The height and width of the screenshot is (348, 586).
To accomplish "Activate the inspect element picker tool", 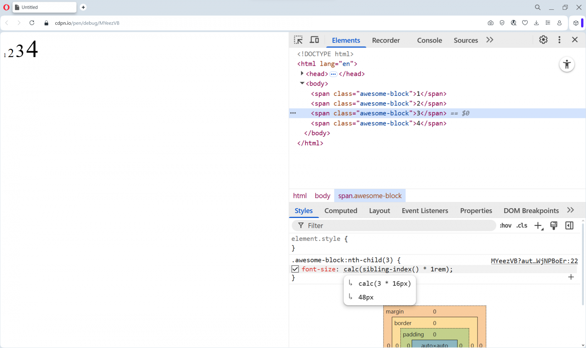I will point(298,40).
